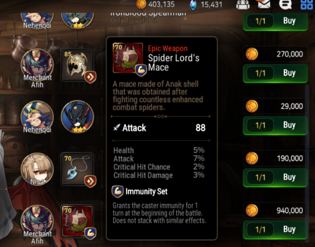This screenshot has width=315, height=247.
Task: Buy the item priced 940,000 gold
Action: click(275, 230)
